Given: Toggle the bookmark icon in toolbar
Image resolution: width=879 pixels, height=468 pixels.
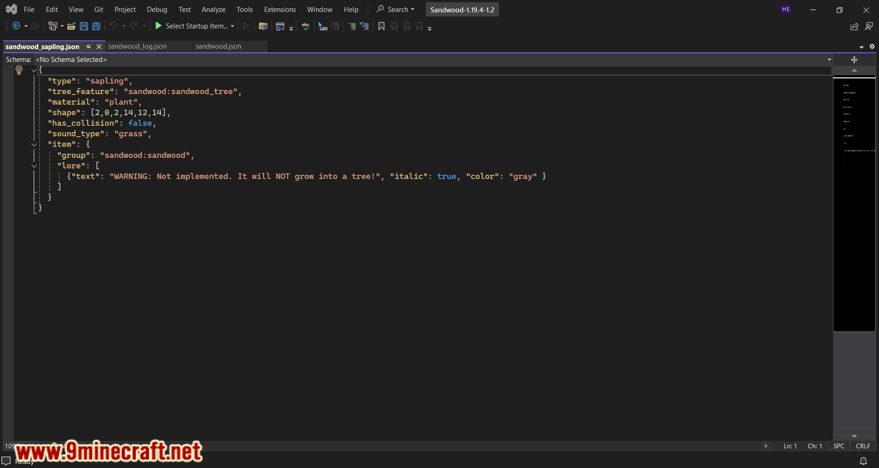Looking at the screenshot, I should pos(381,26).
